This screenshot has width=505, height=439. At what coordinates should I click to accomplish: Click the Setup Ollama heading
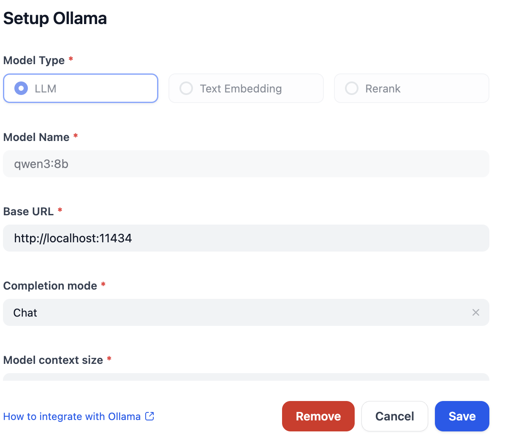coord(55,18)
